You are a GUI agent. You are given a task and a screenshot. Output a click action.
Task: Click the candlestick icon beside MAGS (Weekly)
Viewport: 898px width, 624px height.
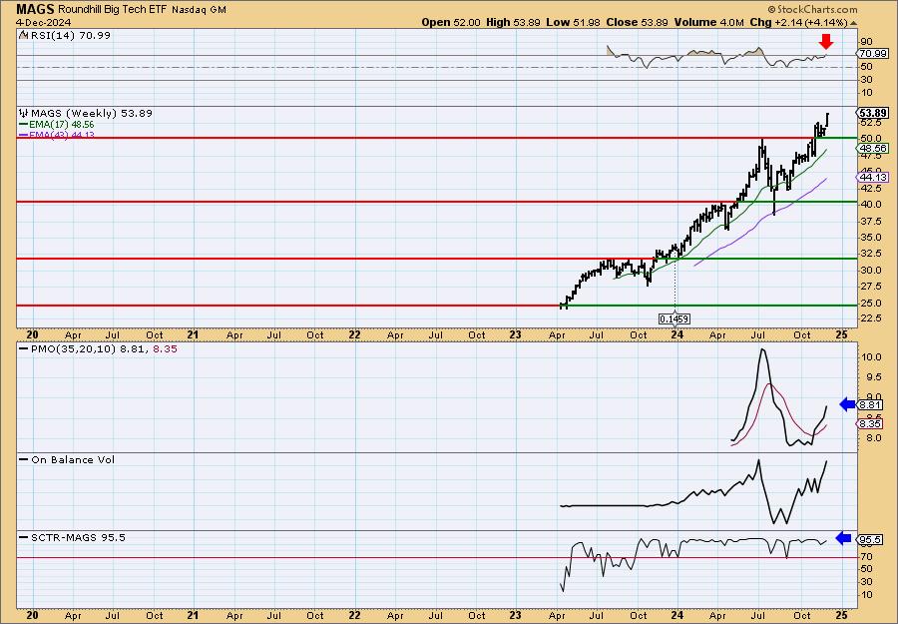tap(24, 113)
